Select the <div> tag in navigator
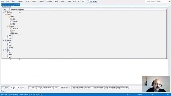 [x=56, y=88]
